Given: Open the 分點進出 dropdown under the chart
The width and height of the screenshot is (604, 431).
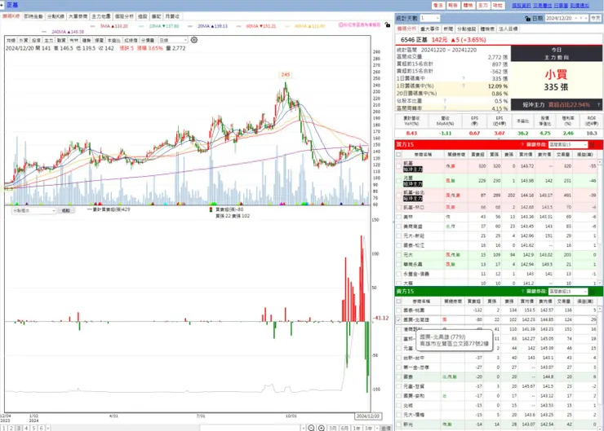Looking at the screenshot, I should point(34,211).
